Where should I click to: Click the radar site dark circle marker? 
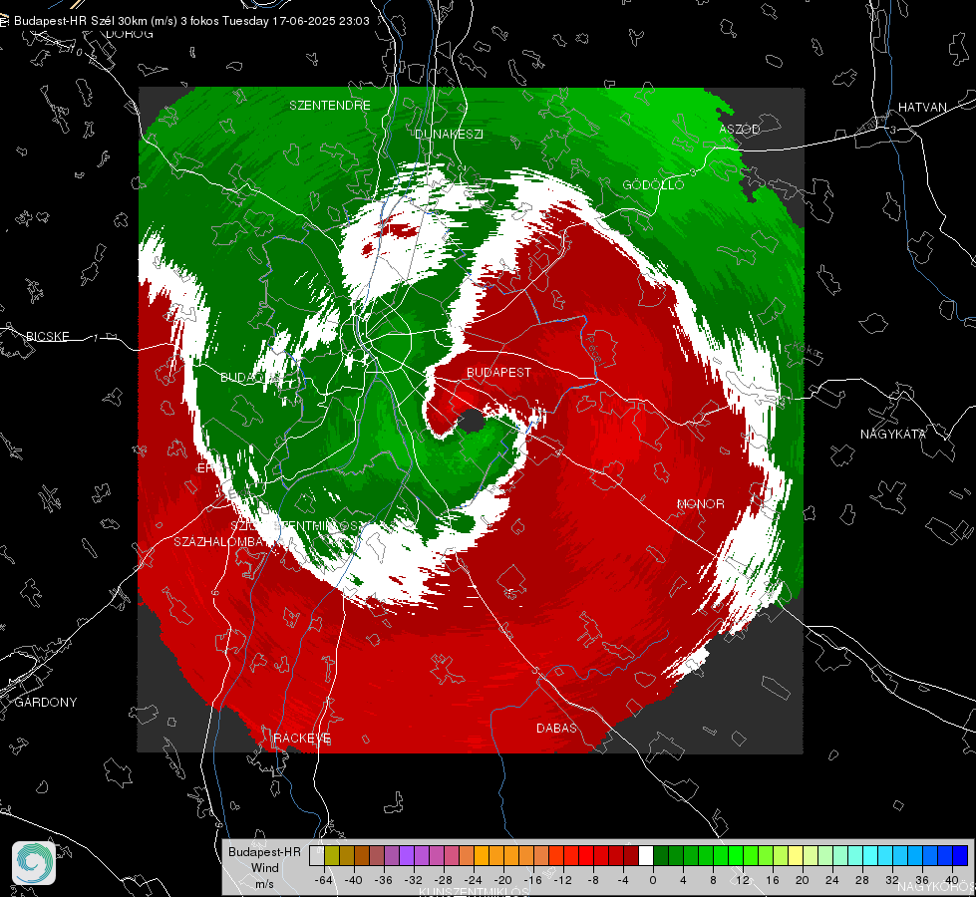472,422
